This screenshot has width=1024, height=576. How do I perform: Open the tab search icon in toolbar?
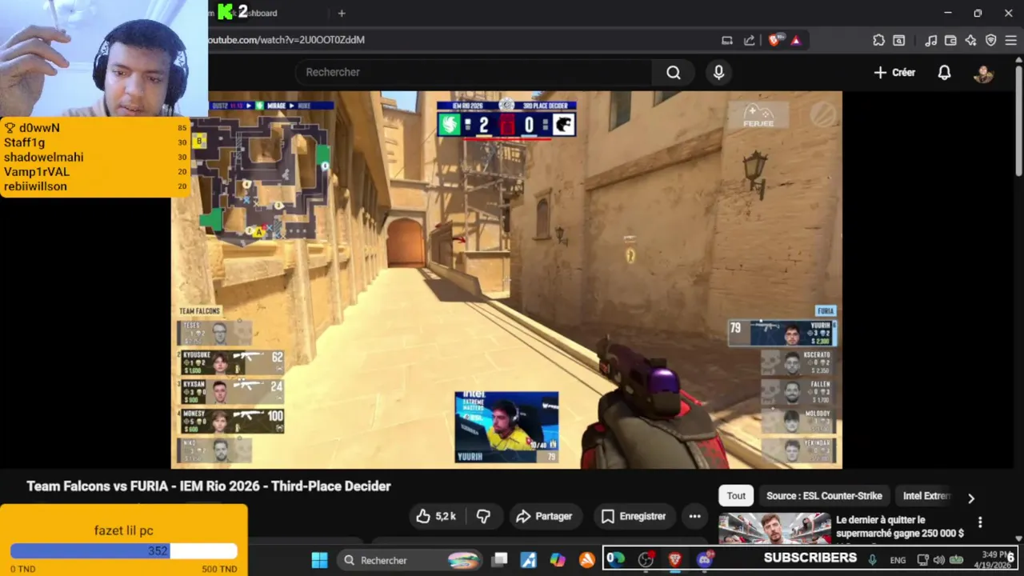point(899,40)
